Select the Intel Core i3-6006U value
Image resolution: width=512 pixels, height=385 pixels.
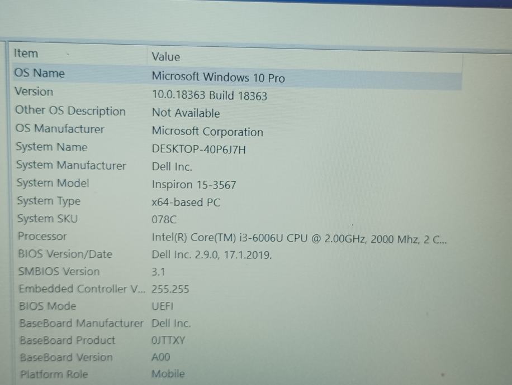[x=299, y=239]
